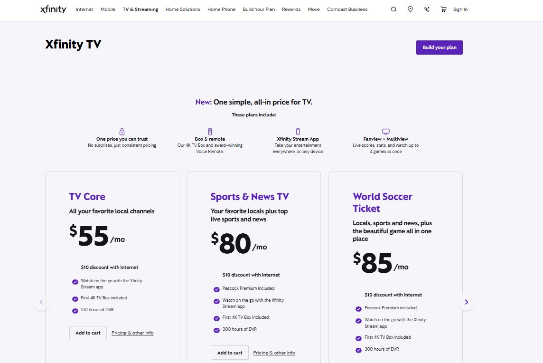Collapse the left carousel chevron
The image size is (543, 363).
point(42,302)
